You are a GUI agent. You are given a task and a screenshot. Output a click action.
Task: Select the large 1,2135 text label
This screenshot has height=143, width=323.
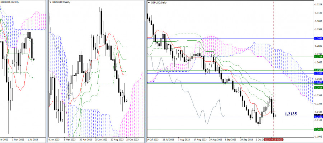point(291,114)
